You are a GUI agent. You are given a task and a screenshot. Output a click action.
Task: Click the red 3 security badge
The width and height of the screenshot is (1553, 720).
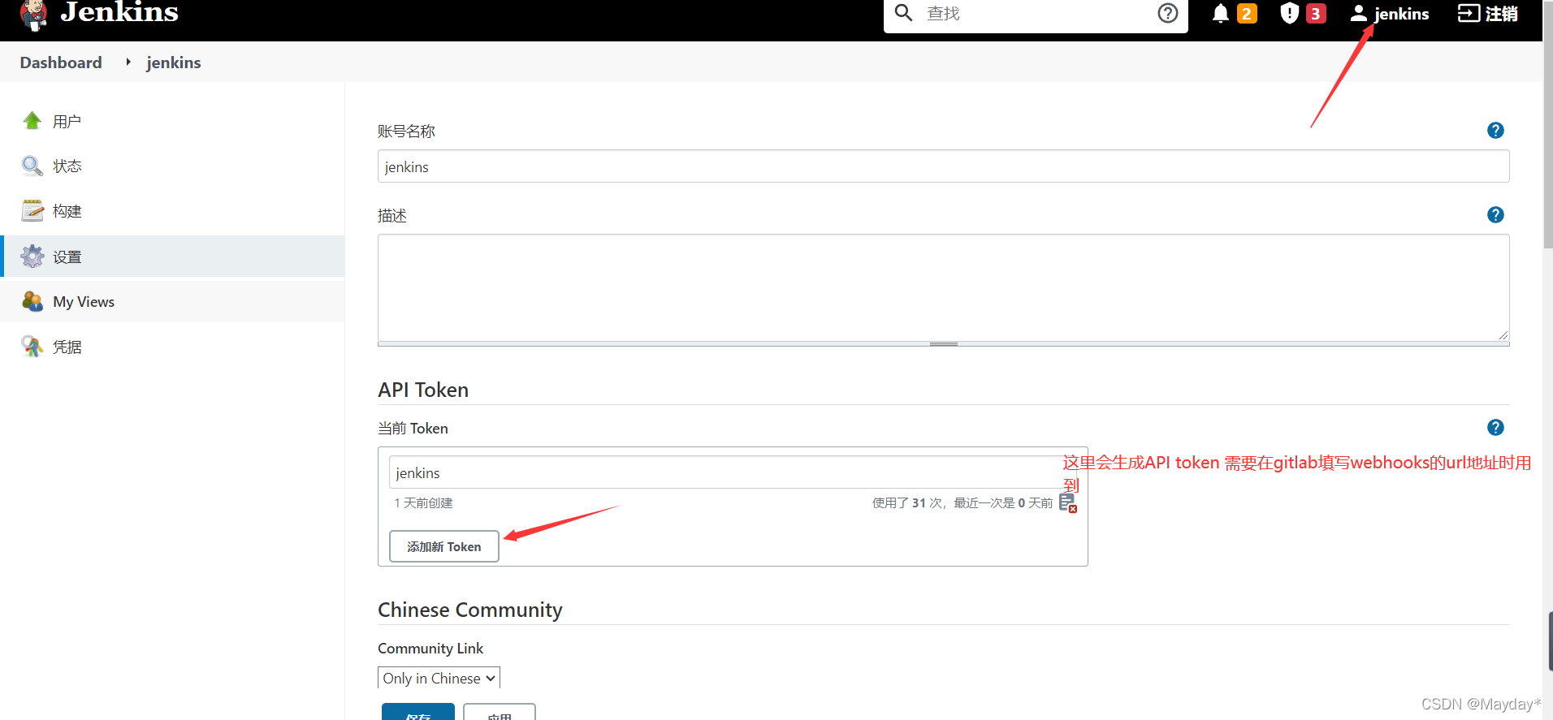click(x=1316, y=13)
